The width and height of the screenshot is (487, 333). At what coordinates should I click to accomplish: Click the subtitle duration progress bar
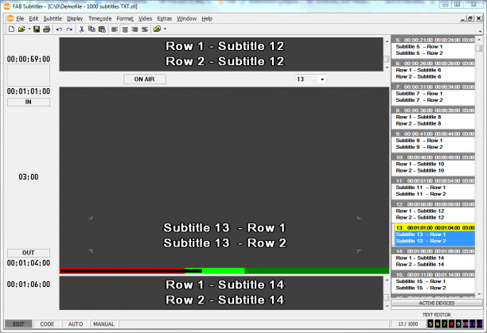click(x=224, y=271)
